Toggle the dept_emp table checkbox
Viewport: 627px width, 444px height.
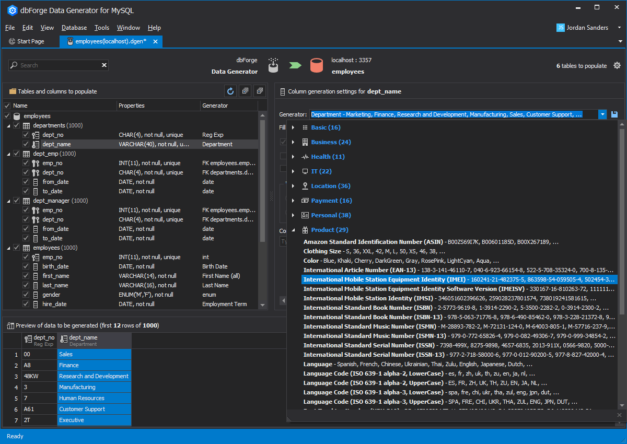pos(17,154)
